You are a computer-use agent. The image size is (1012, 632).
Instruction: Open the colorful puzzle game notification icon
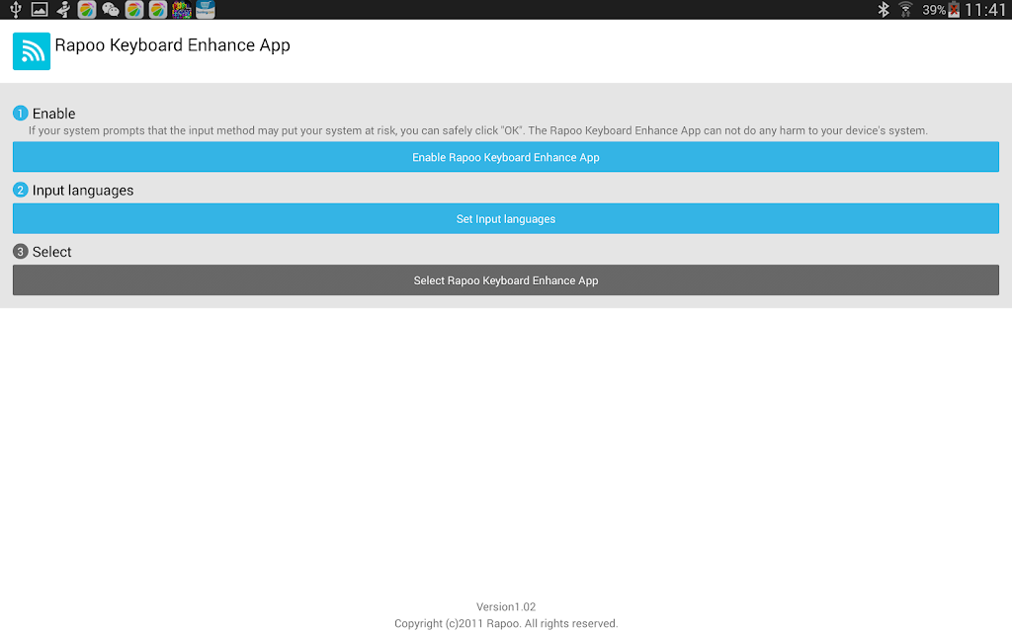pos(182,9)
